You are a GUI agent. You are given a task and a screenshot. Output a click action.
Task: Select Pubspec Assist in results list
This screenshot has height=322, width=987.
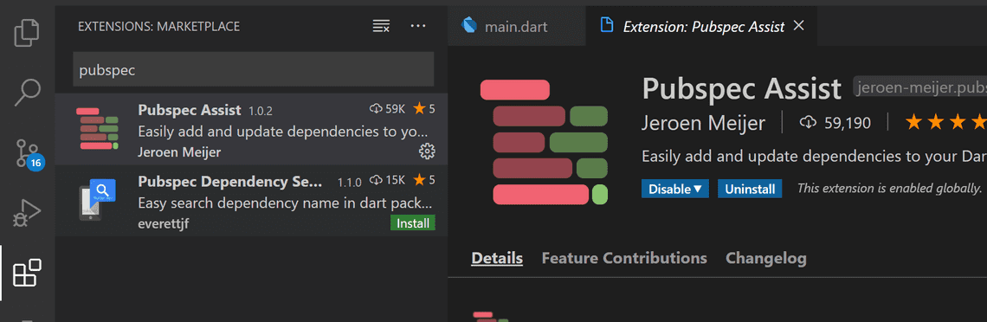[252, 129]
